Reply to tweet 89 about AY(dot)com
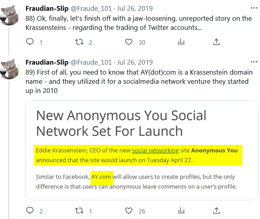 click(30, 211)
